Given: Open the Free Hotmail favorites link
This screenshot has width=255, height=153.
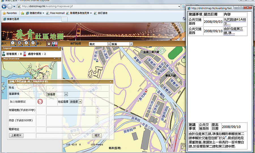Looking at the screenshot, I should (56, 13).
